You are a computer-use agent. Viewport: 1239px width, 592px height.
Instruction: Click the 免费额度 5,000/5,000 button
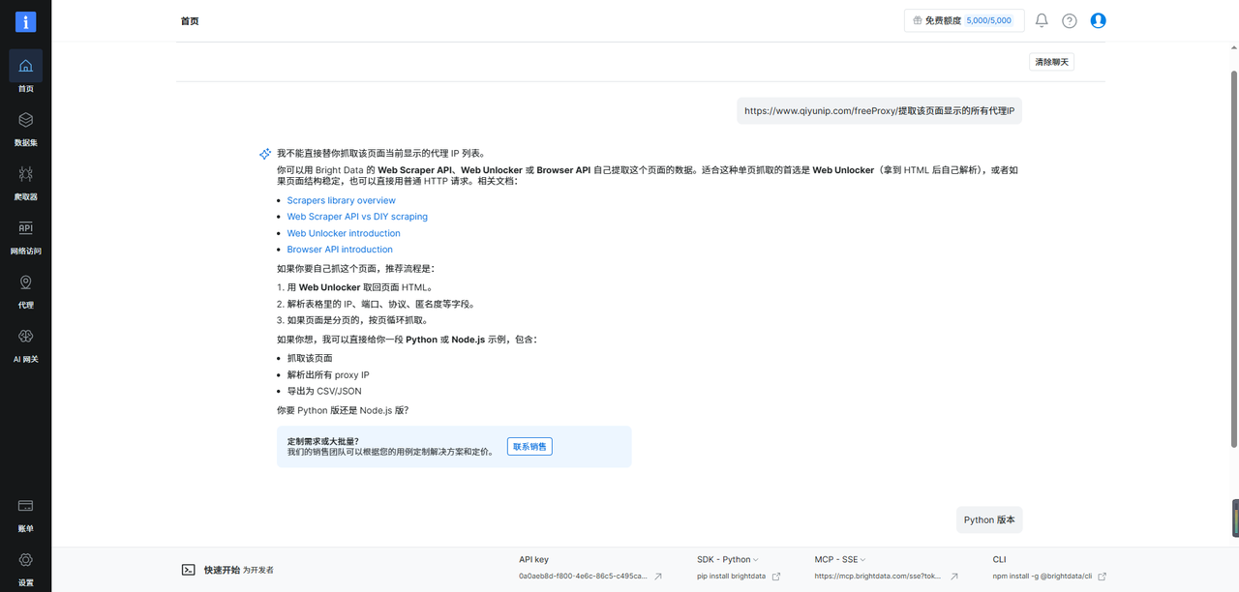coord(964,20)
